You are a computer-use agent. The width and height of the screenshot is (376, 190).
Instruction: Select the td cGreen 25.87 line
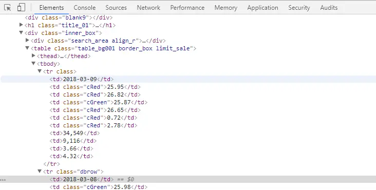click(x=98, y=102)
